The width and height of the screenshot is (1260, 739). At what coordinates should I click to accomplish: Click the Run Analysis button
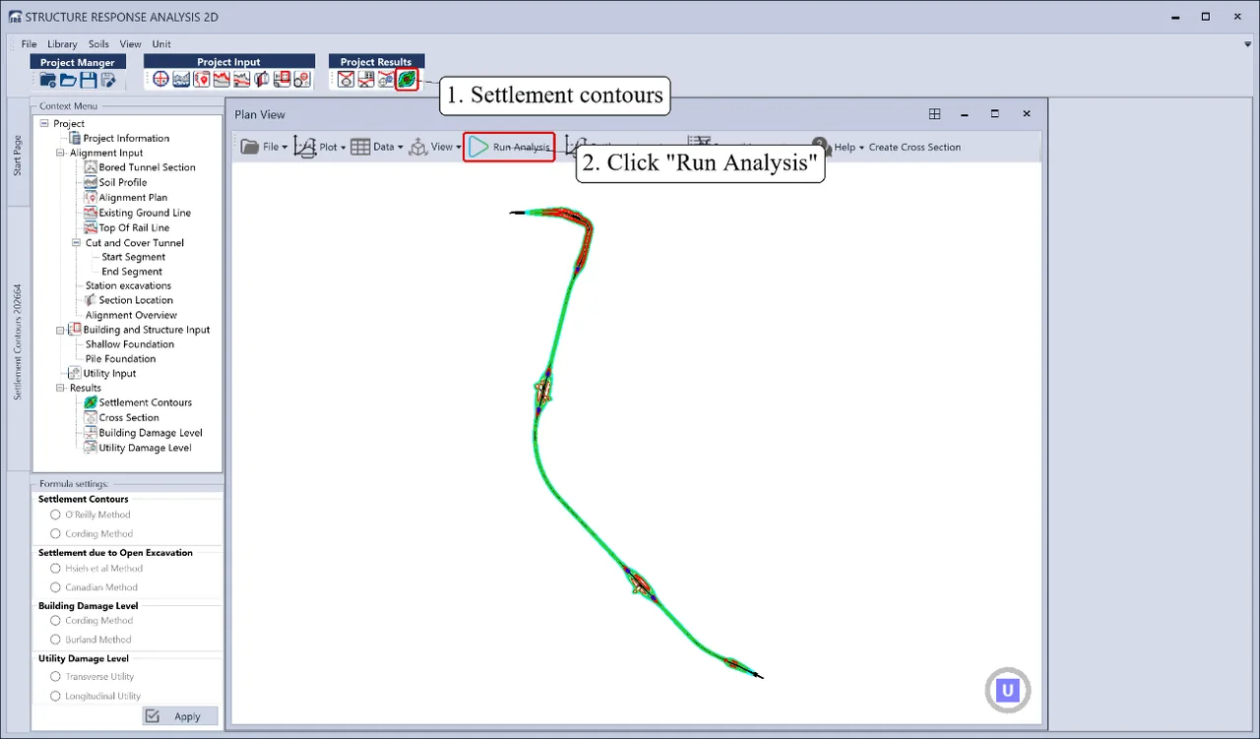[x=509, y=147]
